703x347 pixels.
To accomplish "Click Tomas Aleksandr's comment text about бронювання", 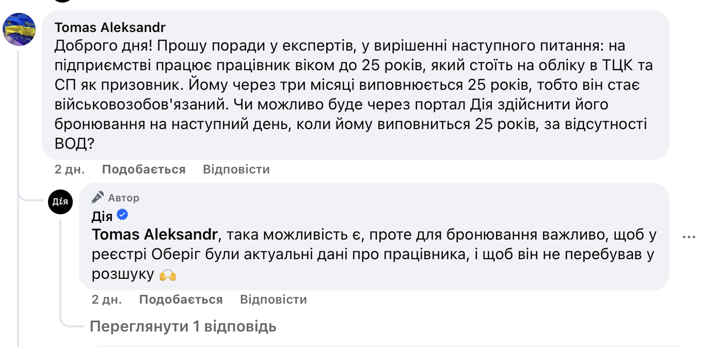I will [x=351, y=95].
